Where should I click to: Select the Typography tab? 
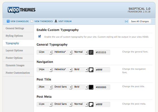(18, 43)
